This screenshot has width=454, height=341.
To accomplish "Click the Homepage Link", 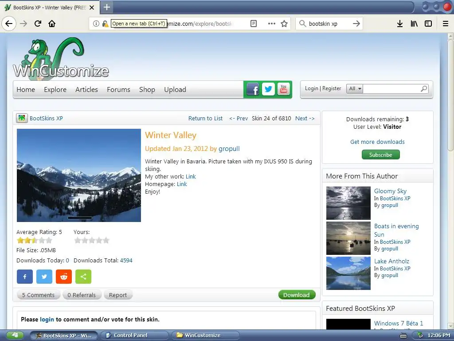I will tap(182, 184).
